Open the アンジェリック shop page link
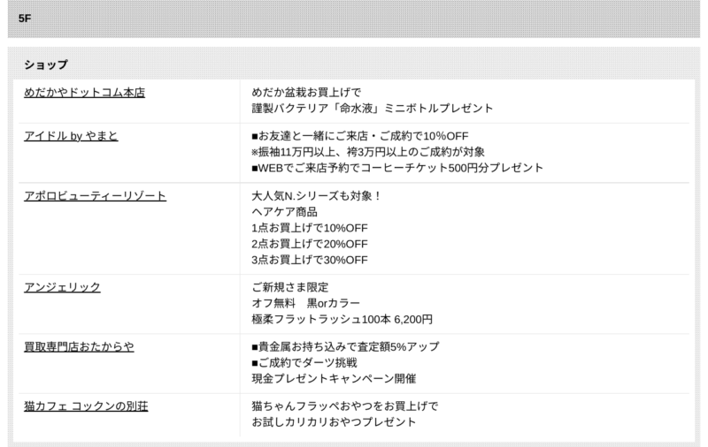The image size is (708, 447). click(x=62, y=286)
